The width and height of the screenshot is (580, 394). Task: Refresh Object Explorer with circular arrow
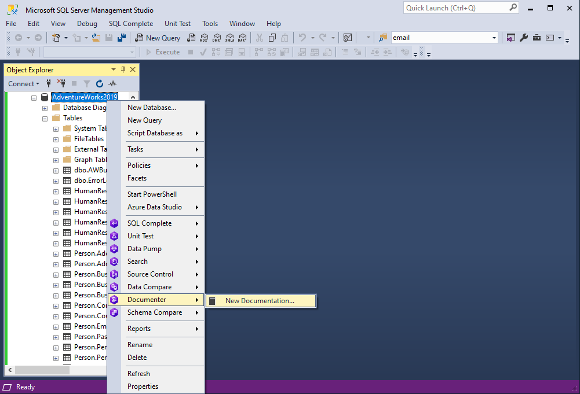tap(100, 83)
